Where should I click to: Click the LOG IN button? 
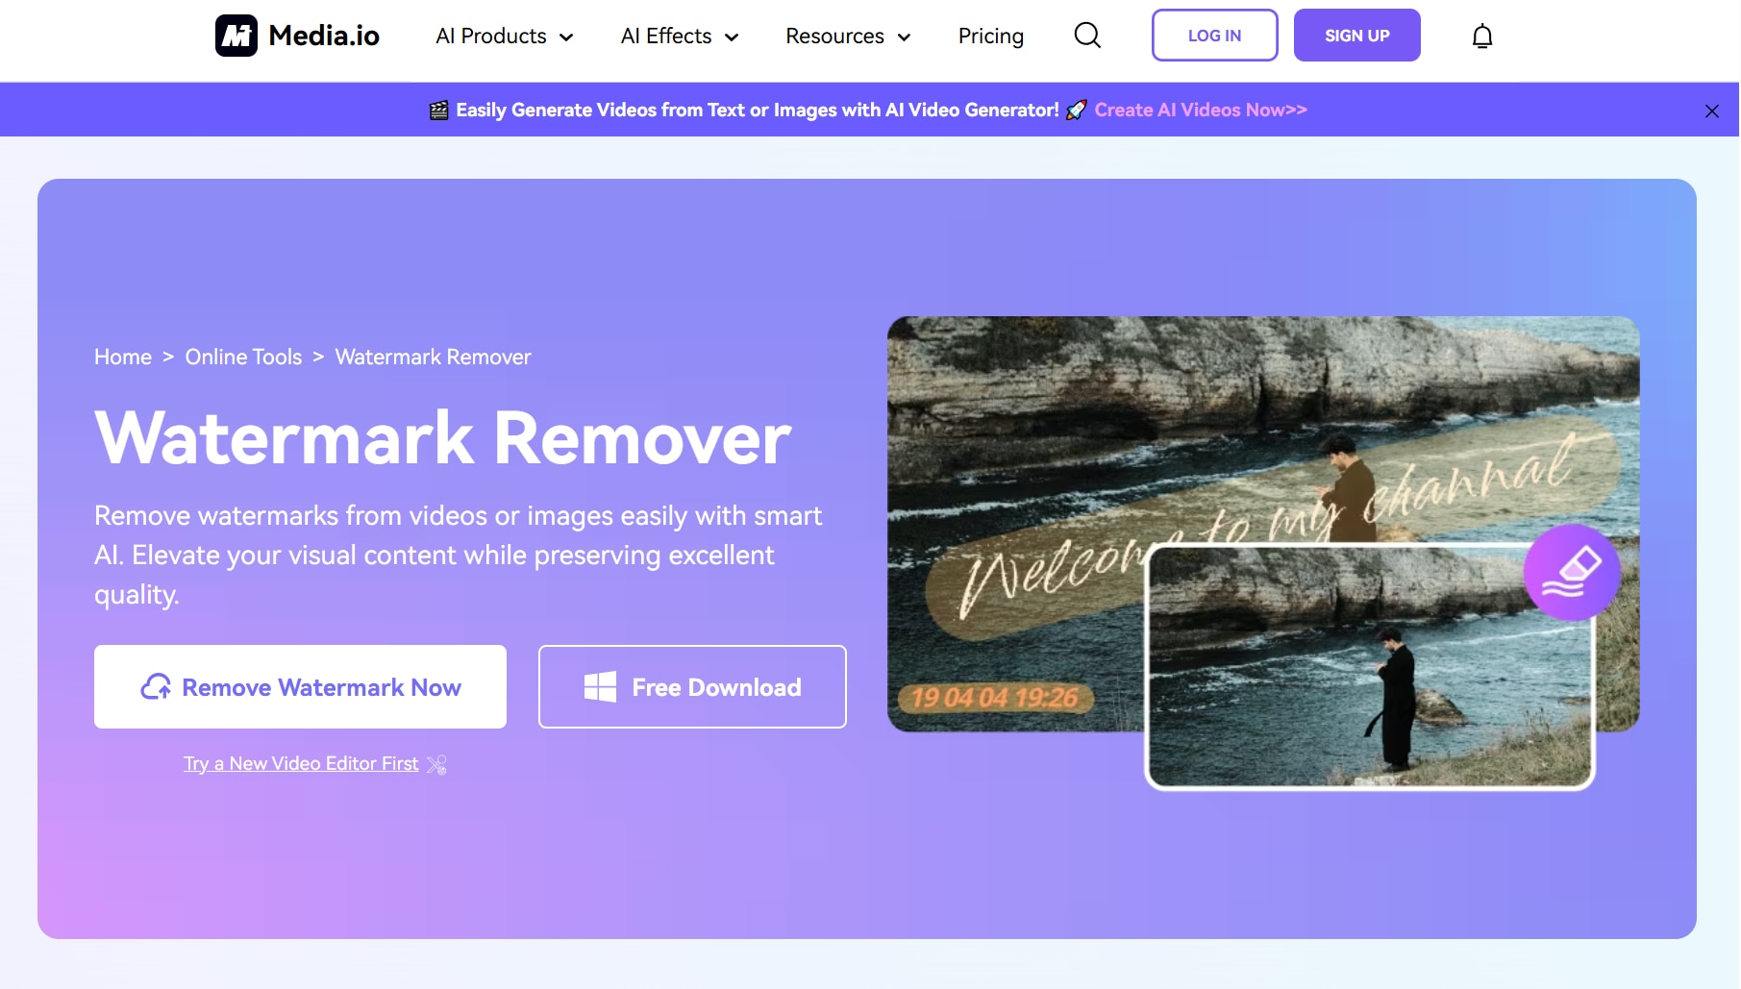point(1214,35)
